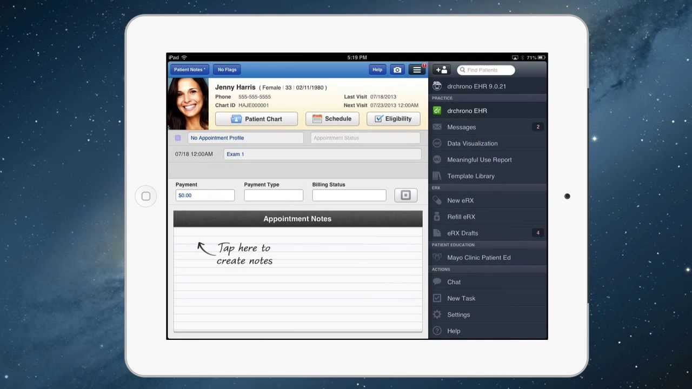
Task: Tap the Next Visit date 07/23/2013 12:00AM
Action: pos(394,105)
